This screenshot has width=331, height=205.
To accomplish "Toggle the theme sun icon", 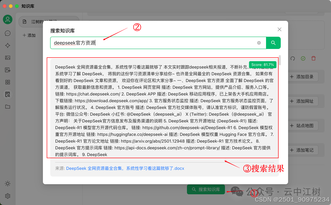I will click(x=8, y=184).
